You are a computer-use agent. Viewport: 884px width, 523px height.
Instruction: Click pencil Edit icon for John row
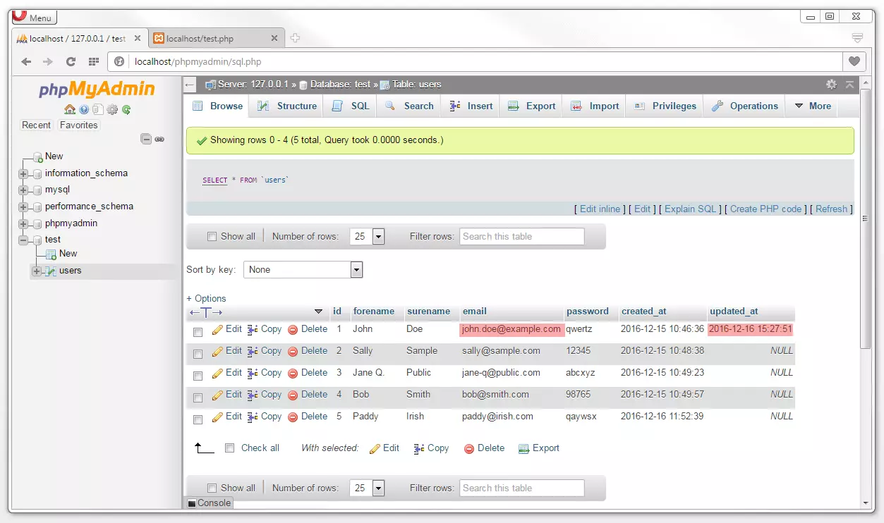click(x=217, y=329)
